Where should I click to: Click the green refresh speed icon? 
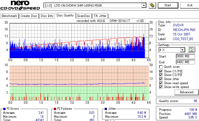(191, 49)
